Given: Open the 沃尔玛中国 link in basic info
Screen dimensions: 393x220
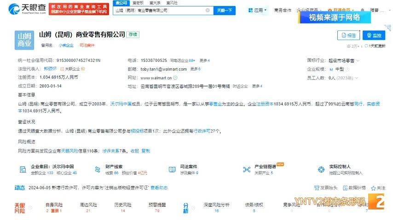Looking at the screenshot, I should click(x=121, y=104).
